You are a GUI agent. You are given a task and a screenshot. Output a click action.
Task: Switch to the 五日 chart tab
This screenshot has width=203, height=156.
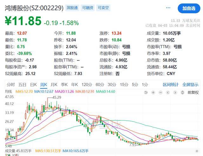[22, 85]
